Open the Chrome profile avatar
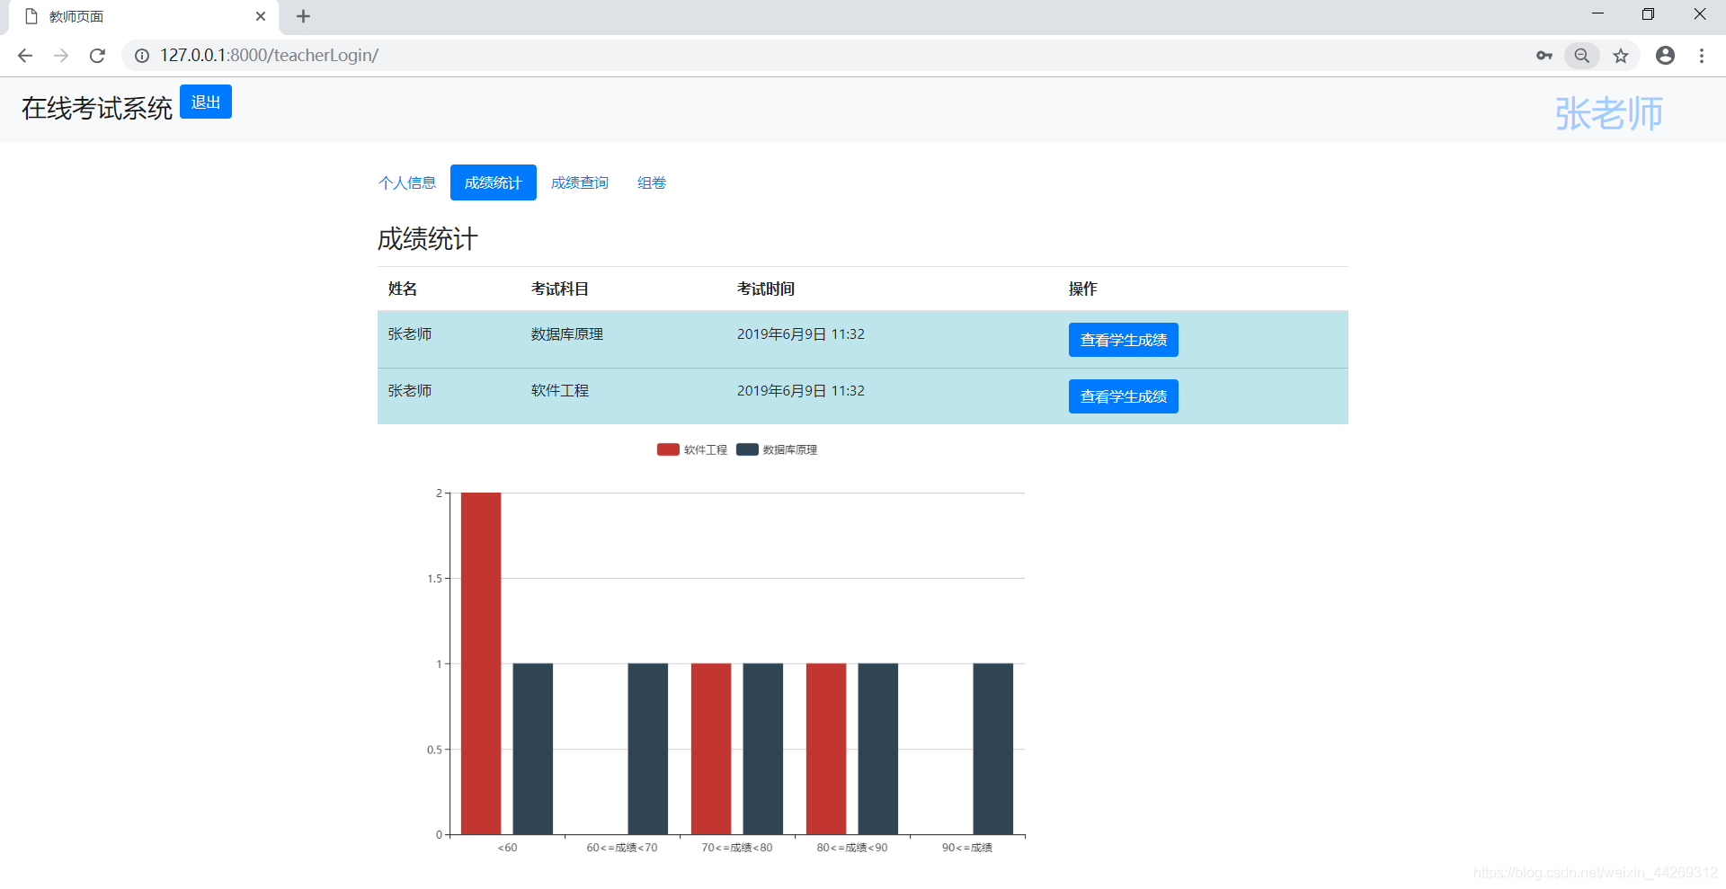Image resolution: width=1726 pixels, height=889 pixels. 1665,56
